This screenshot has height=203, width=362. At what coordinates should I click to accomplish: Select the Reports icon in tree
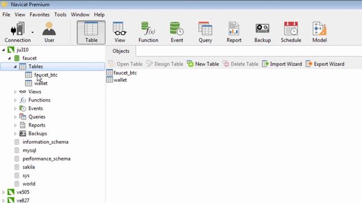pos(23,125)
